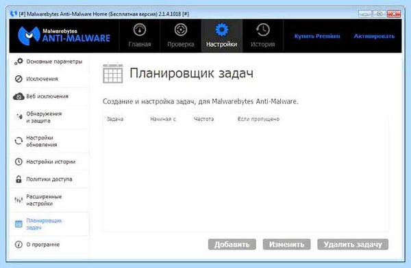Click the blue gear Настройки icon
The image size is (411, 268).
pyautogui.click(x=222, y=30)
